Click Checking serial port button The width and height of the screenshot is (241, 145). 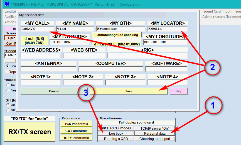click(155, 139)
